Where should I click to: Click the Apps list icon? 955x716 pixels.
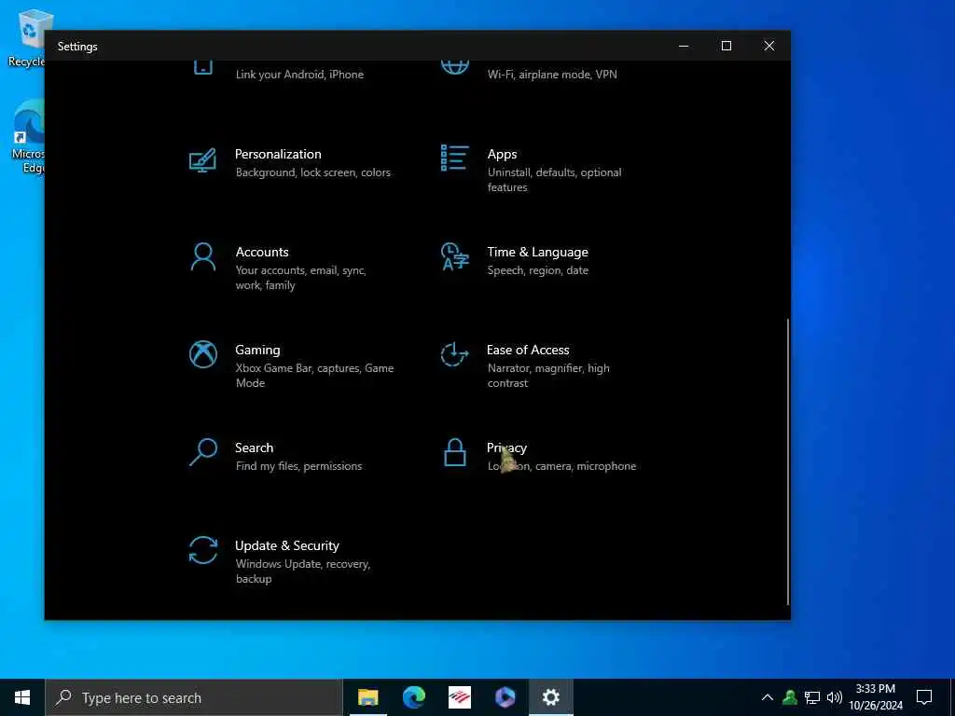[454, 158]
